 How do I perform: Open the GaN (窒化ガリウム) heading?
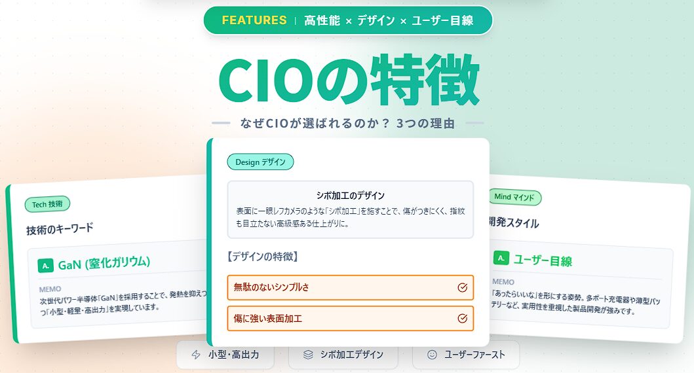coord(104,264)
